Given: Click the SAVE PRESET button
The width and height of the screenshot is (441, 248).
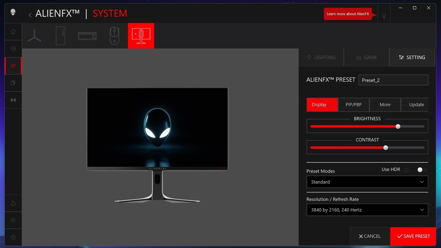Looking at the screenshot, I should pos(413,236).
